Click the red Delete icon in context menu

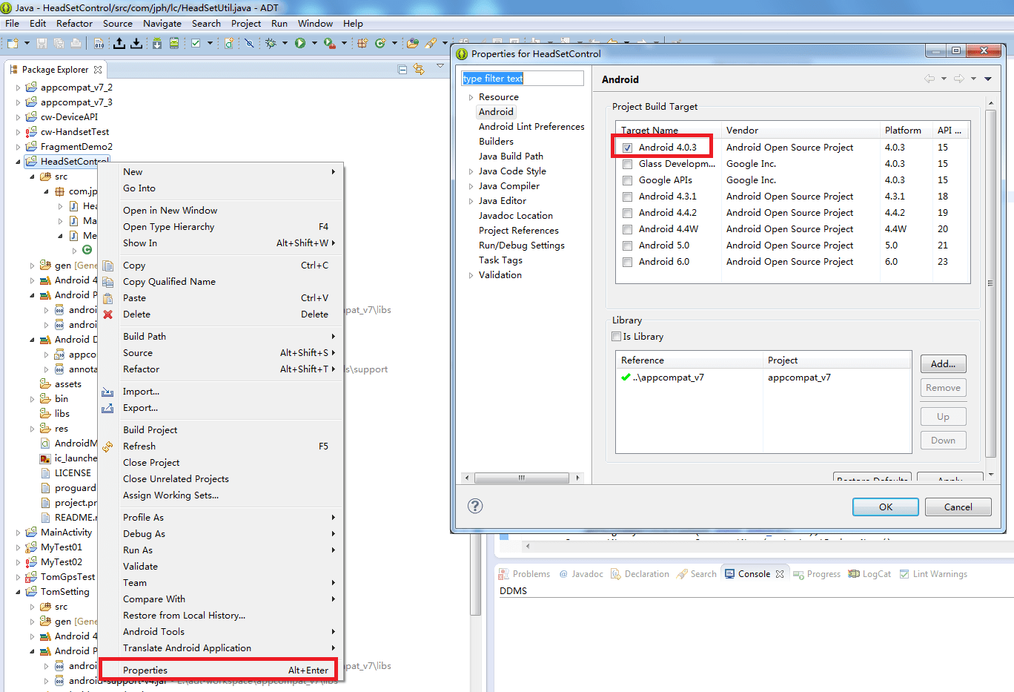click(x=108, y=314)
